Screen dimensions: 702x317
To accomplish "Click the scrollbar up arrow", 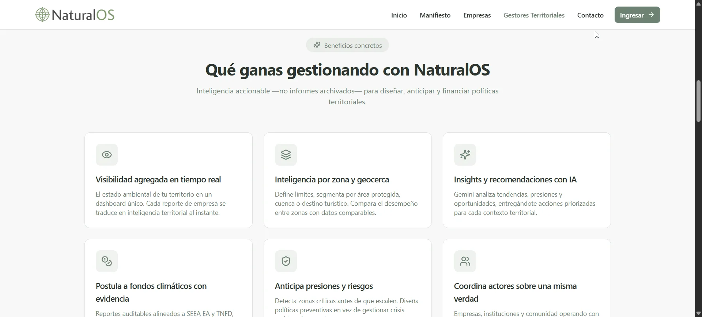I will click(x=699, y=4).
